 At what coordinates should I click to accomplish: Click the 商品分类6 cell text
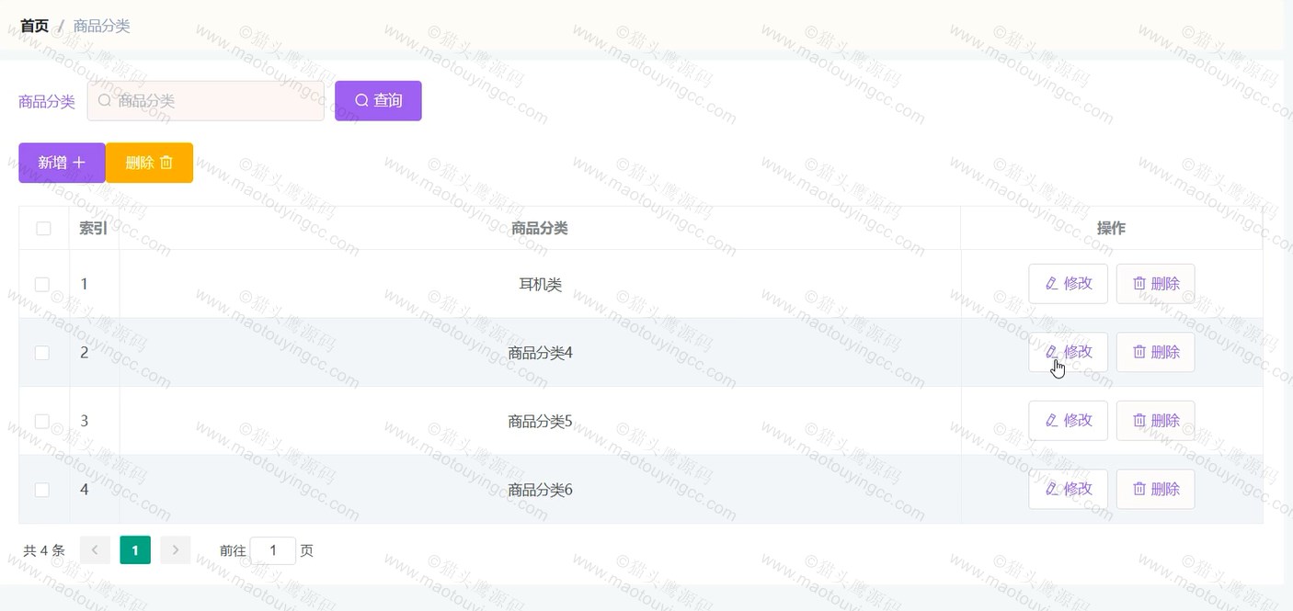pyautogui.click(x=540, y=490)
